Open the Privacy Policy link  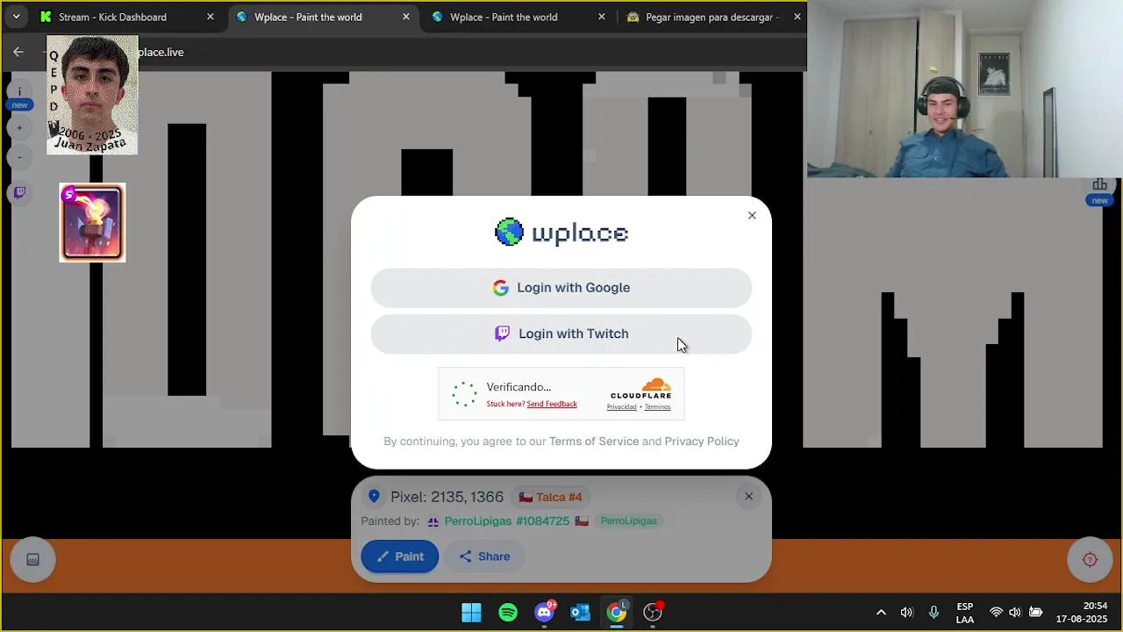pos(702,442)
